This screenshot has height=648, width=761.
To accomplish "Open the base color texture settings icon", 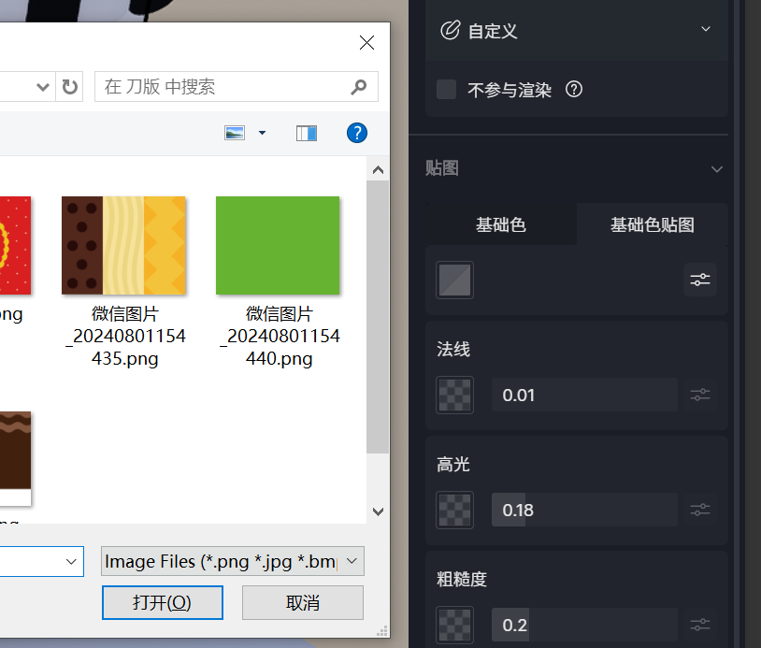I will [x=699, y=280].
